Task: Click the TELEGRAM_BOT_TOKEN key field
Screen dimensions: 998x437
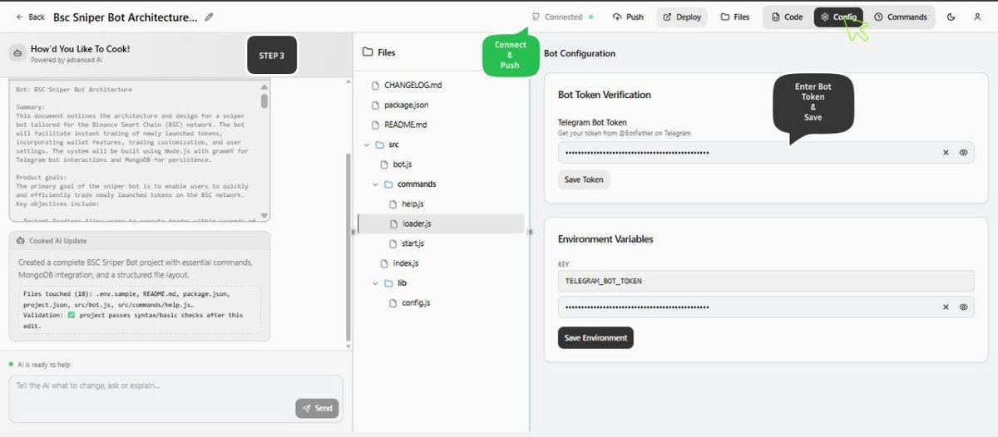Action: (766, 281)
